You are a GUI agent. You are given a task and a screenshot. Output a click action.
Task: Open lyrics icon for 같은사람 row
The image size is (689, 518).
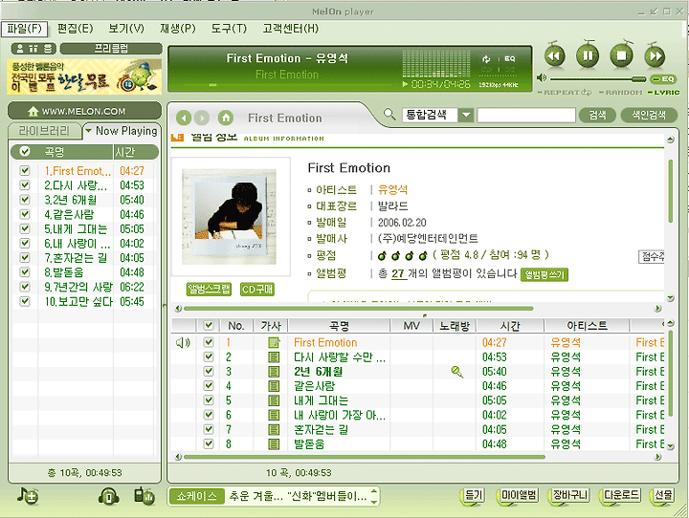click(x=274, y=386)
